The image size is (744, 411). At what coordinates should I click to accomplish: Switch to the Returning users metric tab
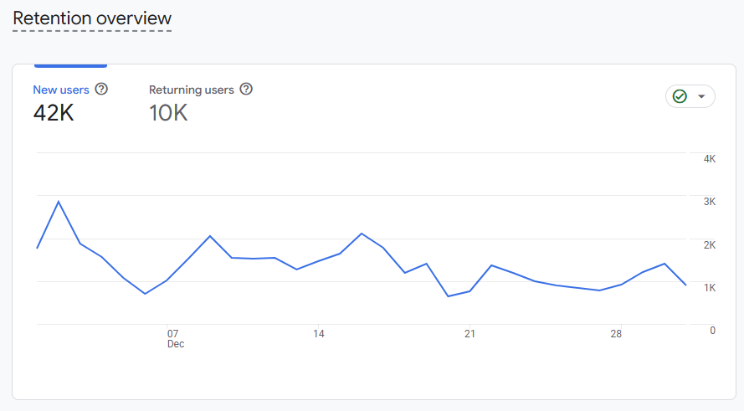click(x=192, y=90)
